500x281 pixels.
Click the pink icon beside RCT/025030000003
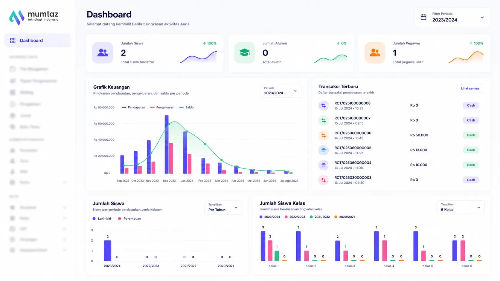point(323,180)
